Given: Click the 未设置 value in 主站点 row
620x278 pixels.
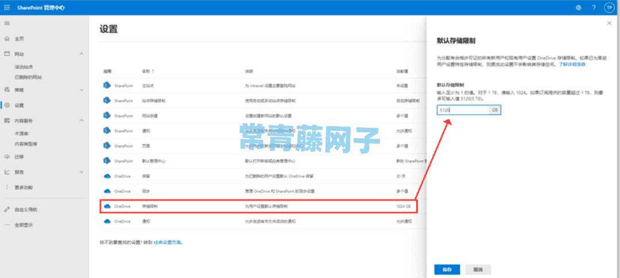Looking at the screenshot, I should (x=402, y=85).
